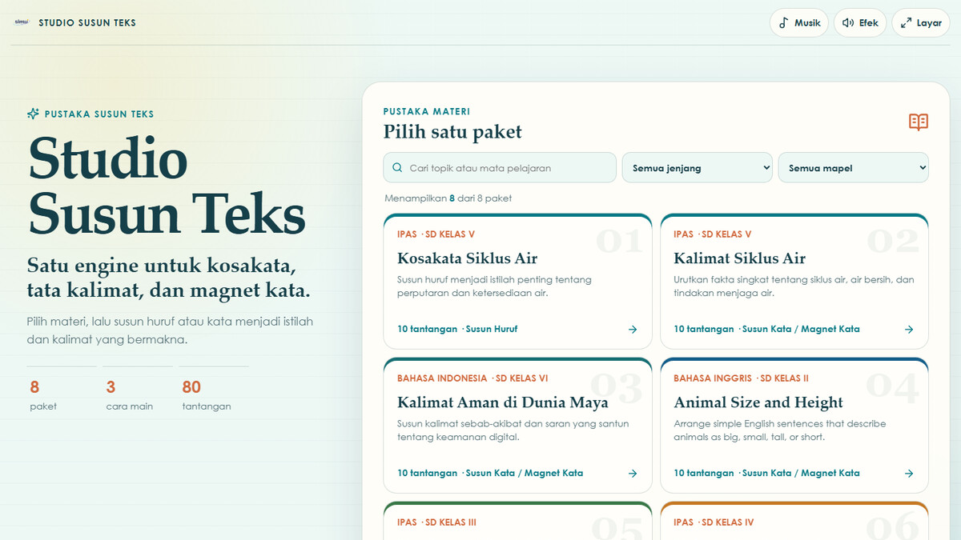Open the Semua mapel dropdown
961x540 pixels.
click(854, 167)
